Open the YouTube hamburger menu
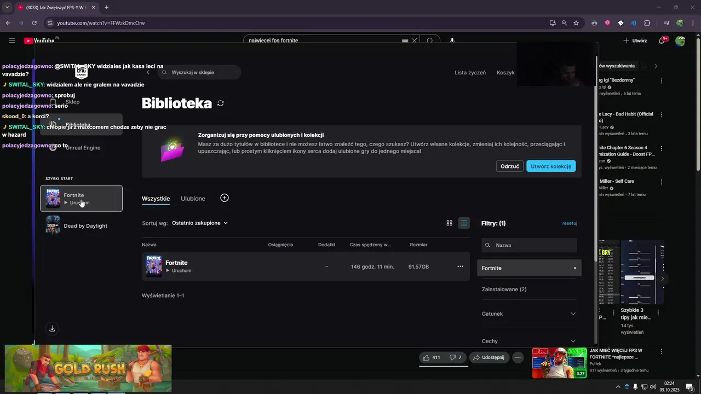 (12, 40)
